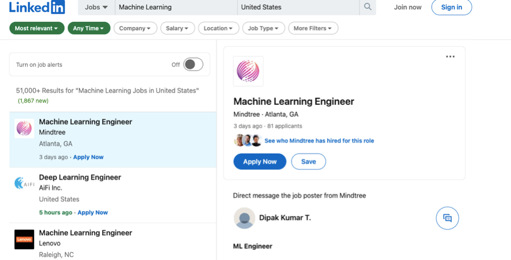Open the Salary filter dropdown

(177, 28)
